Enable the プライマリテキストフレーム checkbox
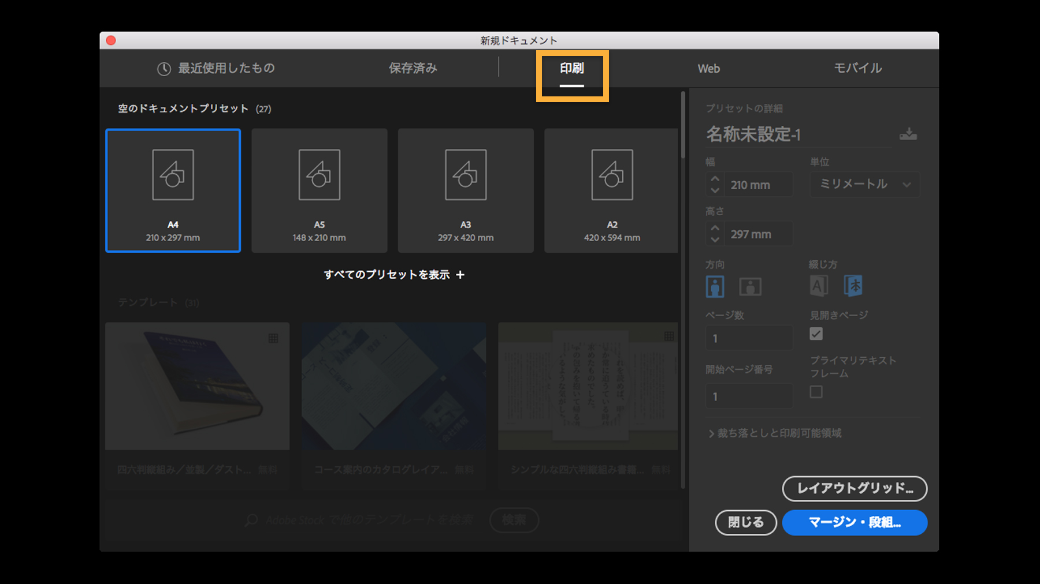 816,392
